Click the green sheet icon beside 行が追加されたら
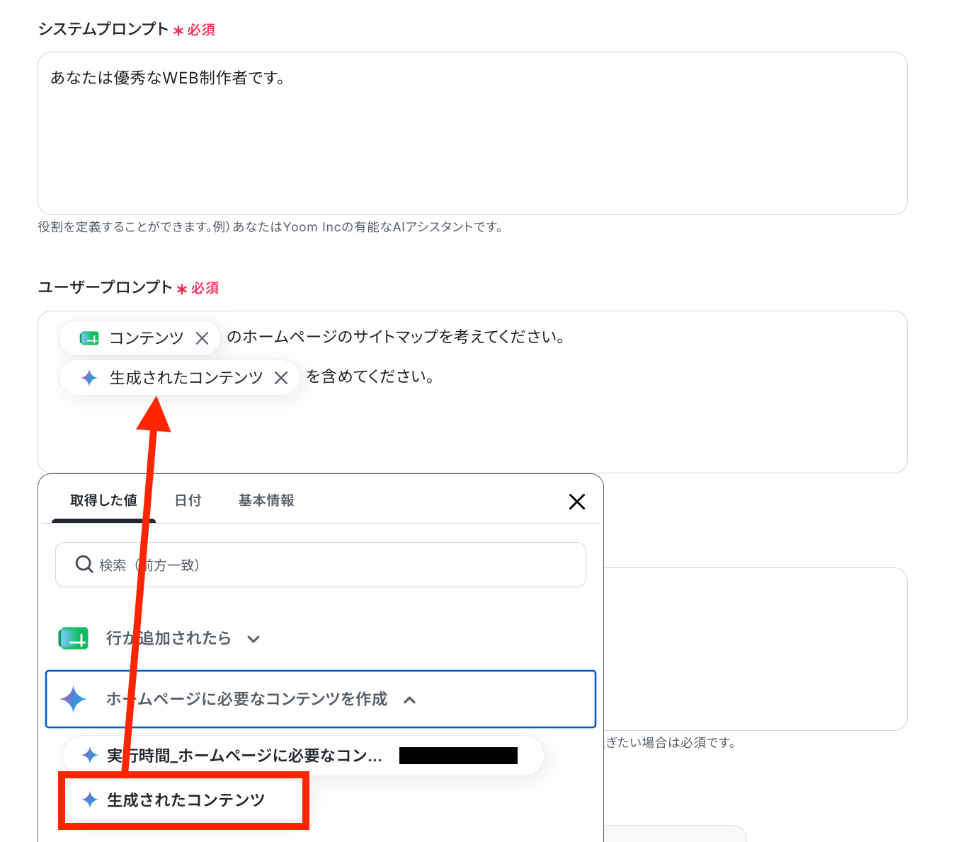 74,638
